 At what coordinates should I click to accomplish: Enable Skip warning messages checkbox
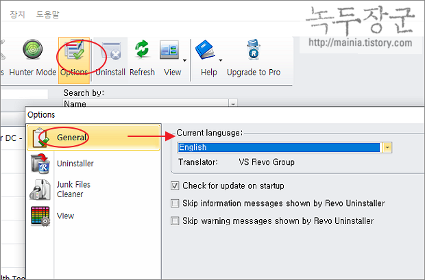coord(175,221)
